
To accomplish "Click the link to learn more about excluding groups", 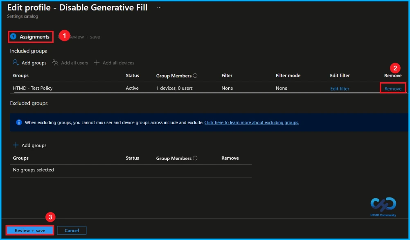I will [x=251, y=122].
